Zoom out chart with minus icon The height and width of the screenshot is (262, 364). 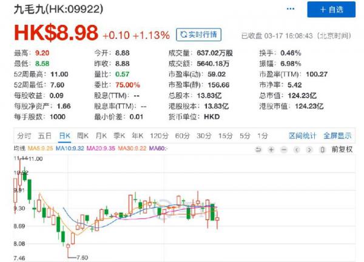(284, 150)
